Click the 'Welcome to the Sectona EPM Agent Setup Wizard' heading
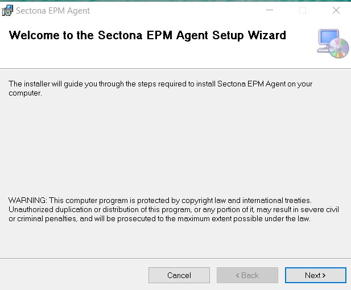Screen dimensions: 351x290 point(147,35)
